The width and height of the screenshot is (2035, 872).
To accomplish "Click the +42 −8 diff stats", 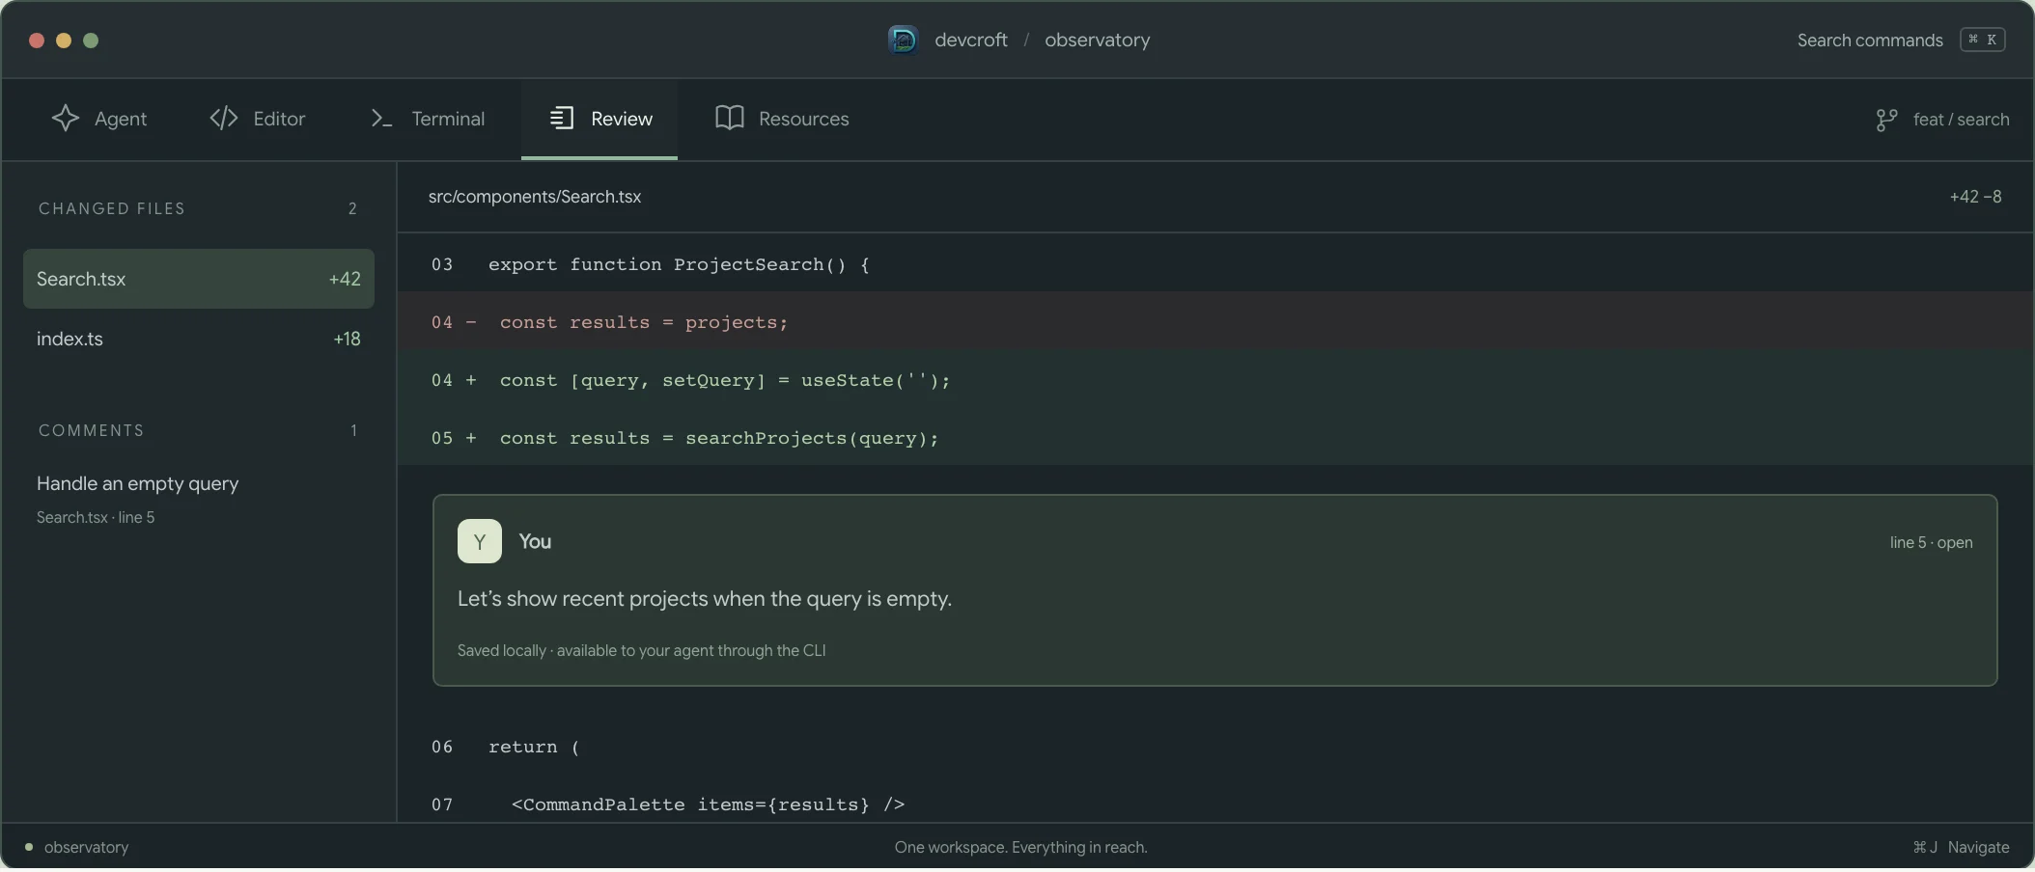I will (1975, 197).
